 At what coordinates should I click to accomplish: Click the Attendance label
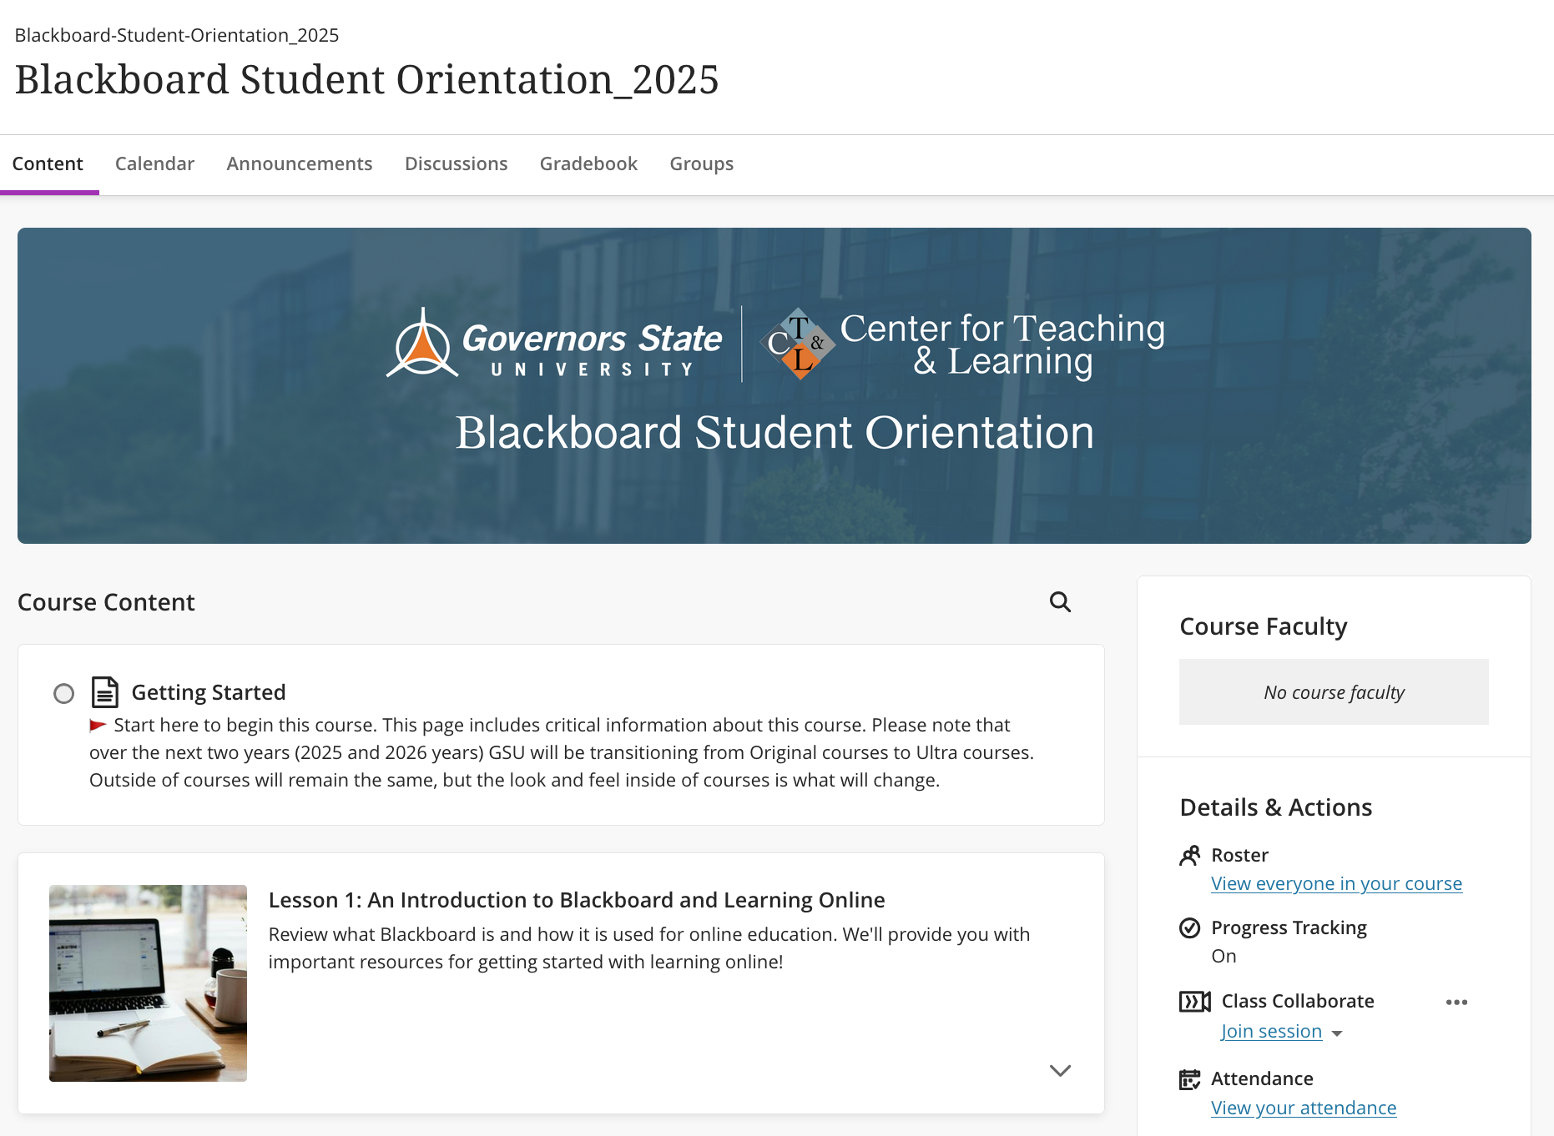point(1262,1078)
